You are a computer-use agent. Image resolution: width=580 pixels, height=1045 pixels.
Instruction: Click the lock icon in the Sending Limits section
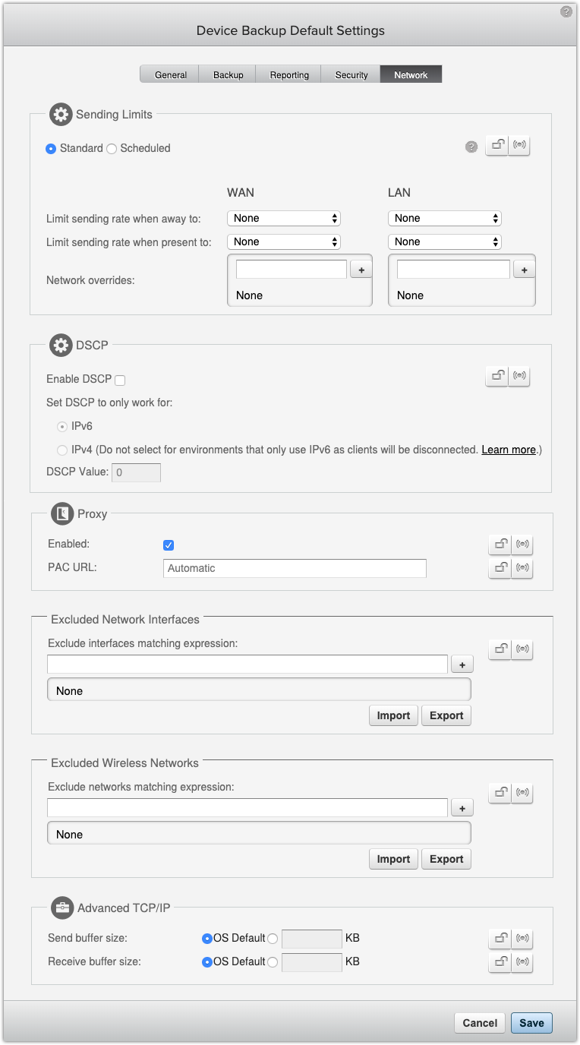point(497,145)
